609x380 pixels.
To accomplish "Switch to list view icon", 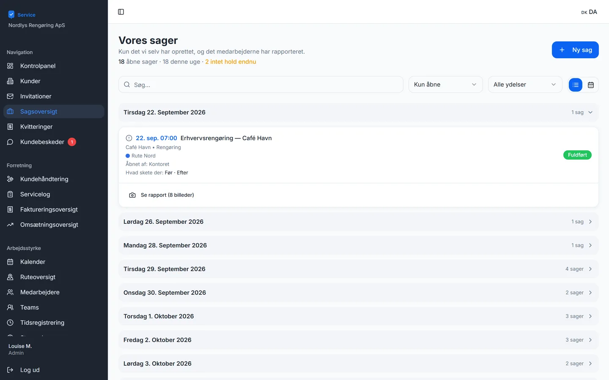I will click(x=576, y=85).
